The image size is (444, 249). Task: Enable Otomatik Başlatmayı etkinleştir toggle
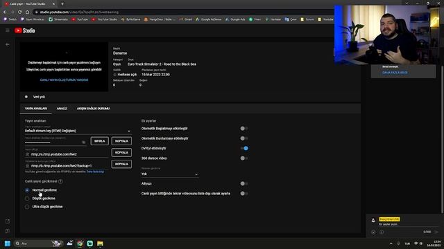click(x=244, y=129)
